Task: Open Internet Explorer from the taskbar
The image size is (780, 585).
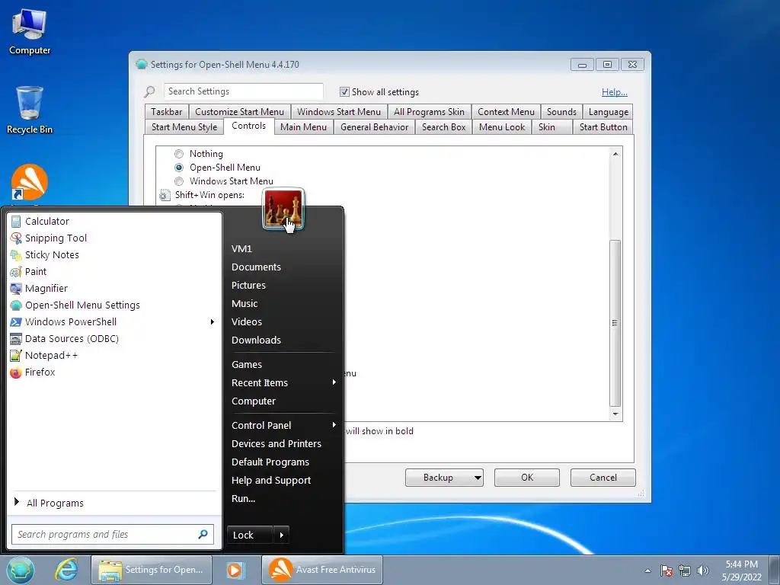Action: 66,570
